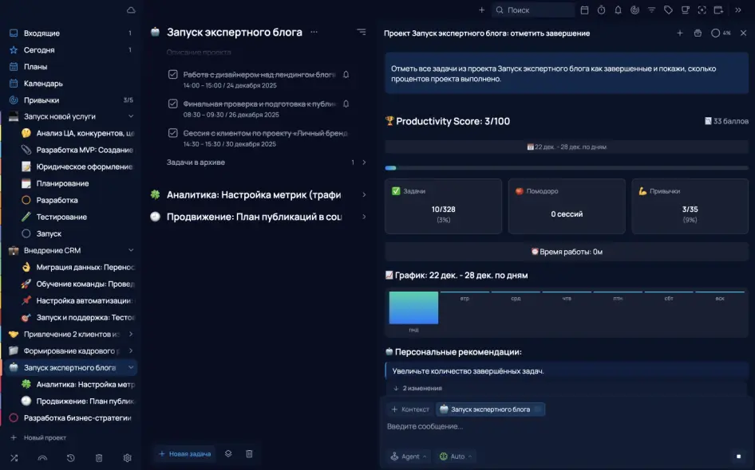
Task: Select 'Календарь' in the sidebar
Action: 43,84
